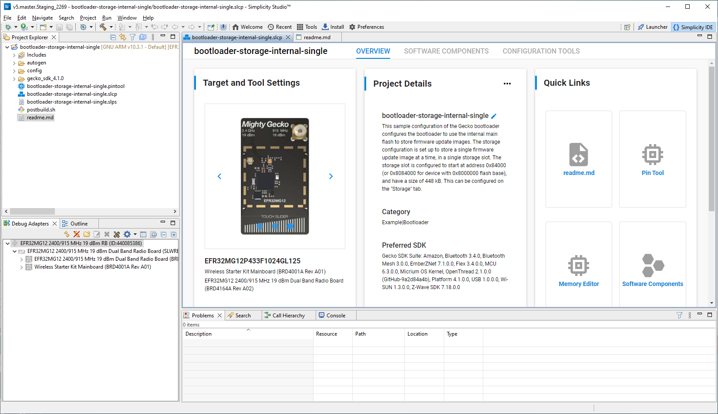Switch to the Launcher perspective
This screenshot has height=414, width=718.
click(653, 27)
